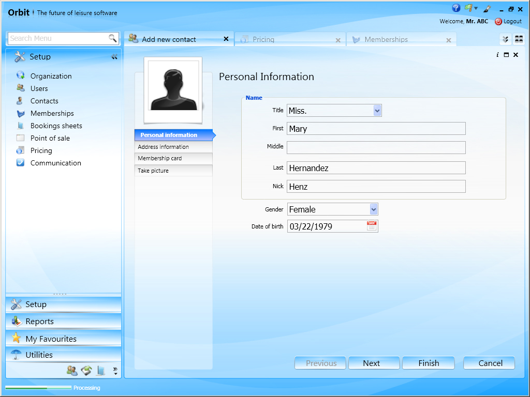Image resolution: width=530 pixels, height=397 pixels.
Task: Open the Reports section
Action: click(x=64, y=322)
